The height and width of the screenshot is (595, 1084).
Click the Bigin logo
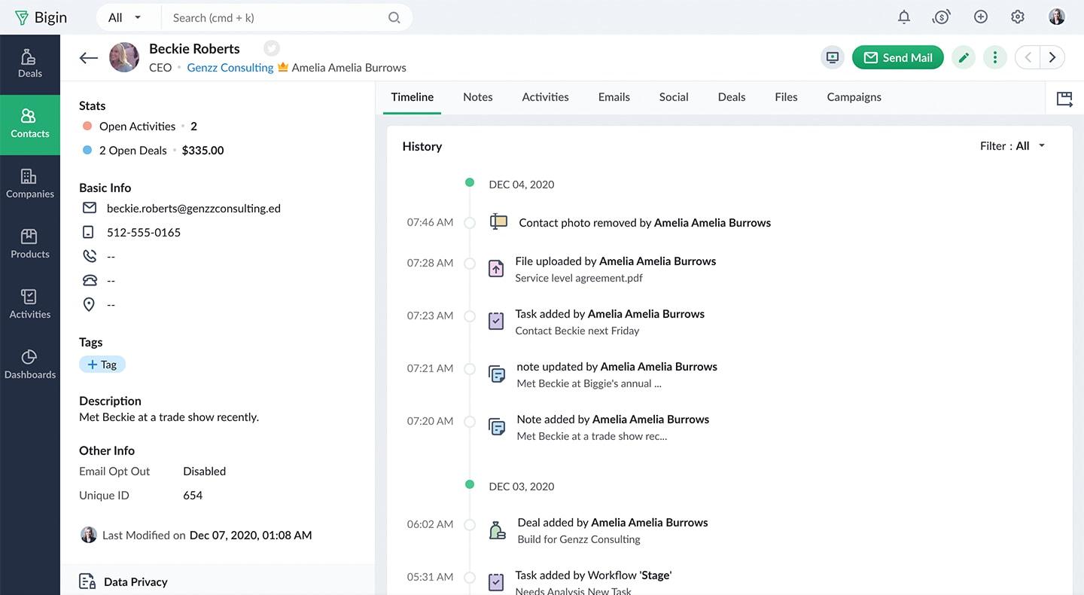41,17
